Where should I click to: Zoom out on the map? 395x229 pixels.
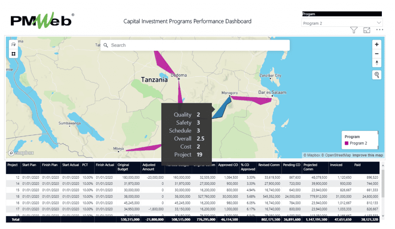[x=376, y=53]
